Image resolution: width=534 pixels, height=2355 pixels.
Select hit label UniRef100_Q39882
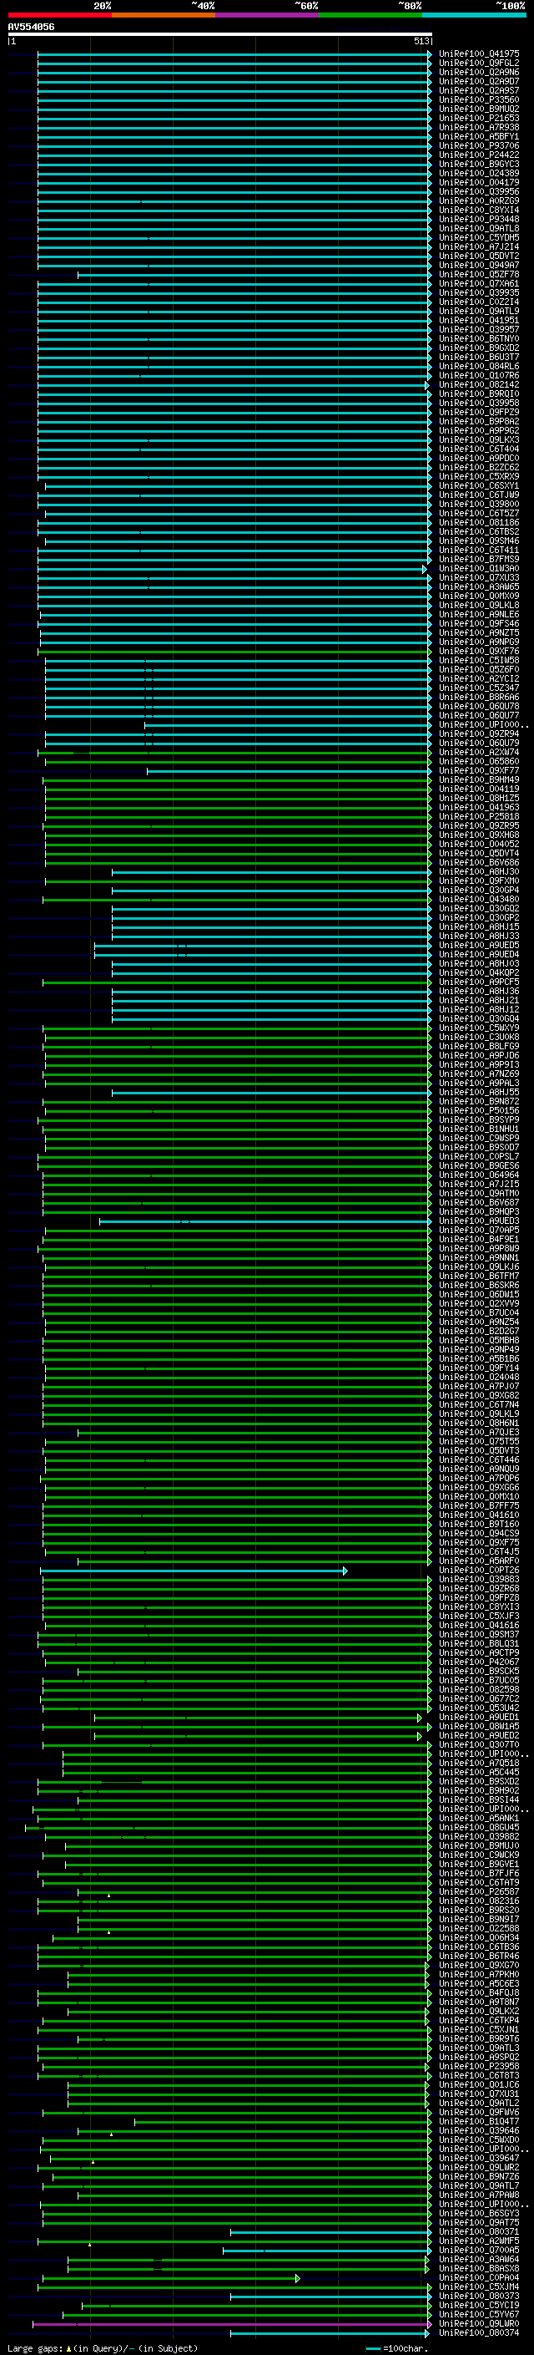478,1837
